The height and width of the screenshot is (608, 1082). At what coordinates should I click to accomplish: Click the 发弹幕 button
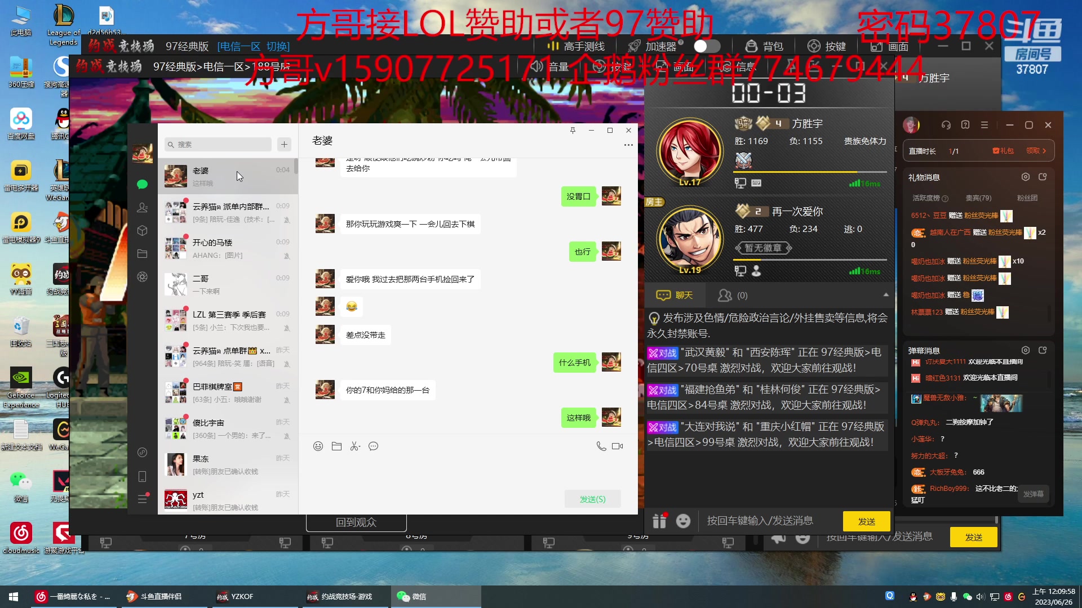pos(1033,494)
